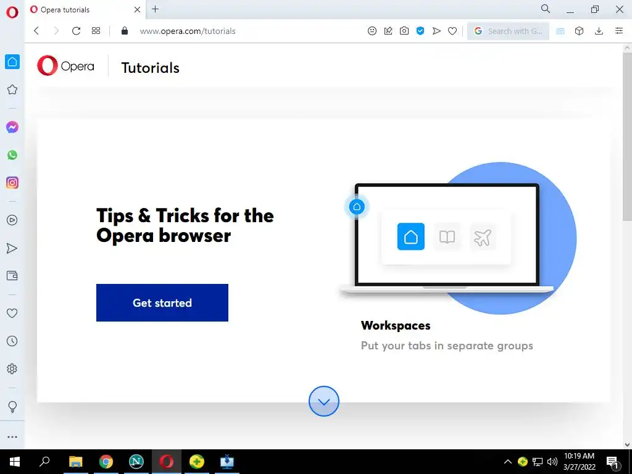Open Settings gear in the sidebar
Viewport: 632px width, 474px height.
pos(12,369)
